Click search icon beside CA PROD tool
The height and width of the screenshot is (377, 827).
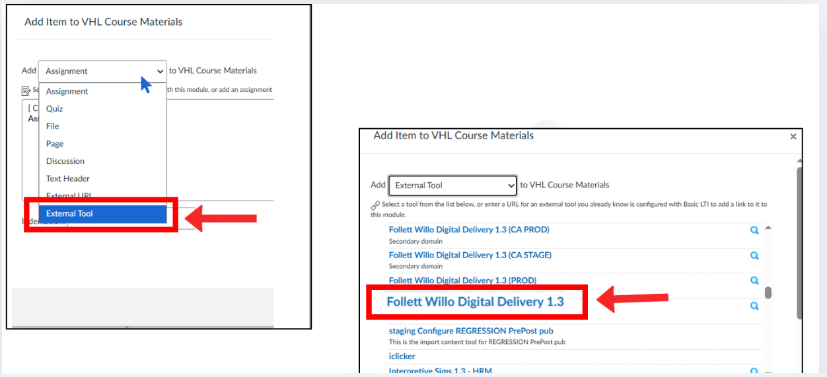pyautogui.click(x=754, y=230)
